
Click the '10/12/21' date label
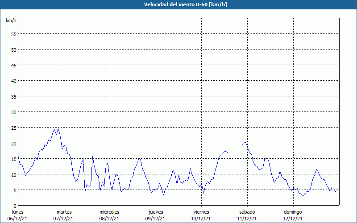coord(201,219)
